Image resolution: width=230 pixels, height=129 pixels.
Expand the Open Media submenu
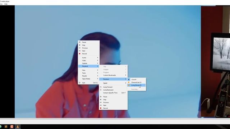point(89,79)
